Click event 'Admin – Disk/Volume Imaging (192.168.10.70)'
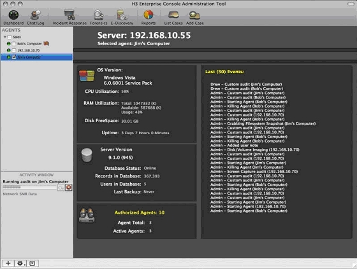Screen dimensions: 357x278 tap(255, 149)
